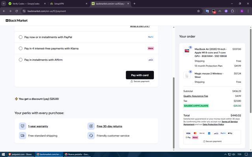The width and height of the screenshot is (252, 157).
Task: Reload the current page
Action: click(17, 11)
